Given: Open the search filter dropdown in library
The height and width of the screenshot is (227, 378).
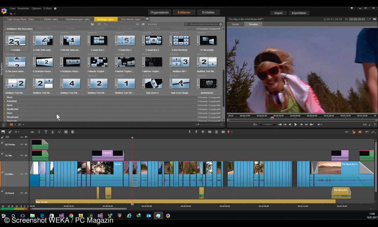Looking at the screenshot, I should pos(186,24).
